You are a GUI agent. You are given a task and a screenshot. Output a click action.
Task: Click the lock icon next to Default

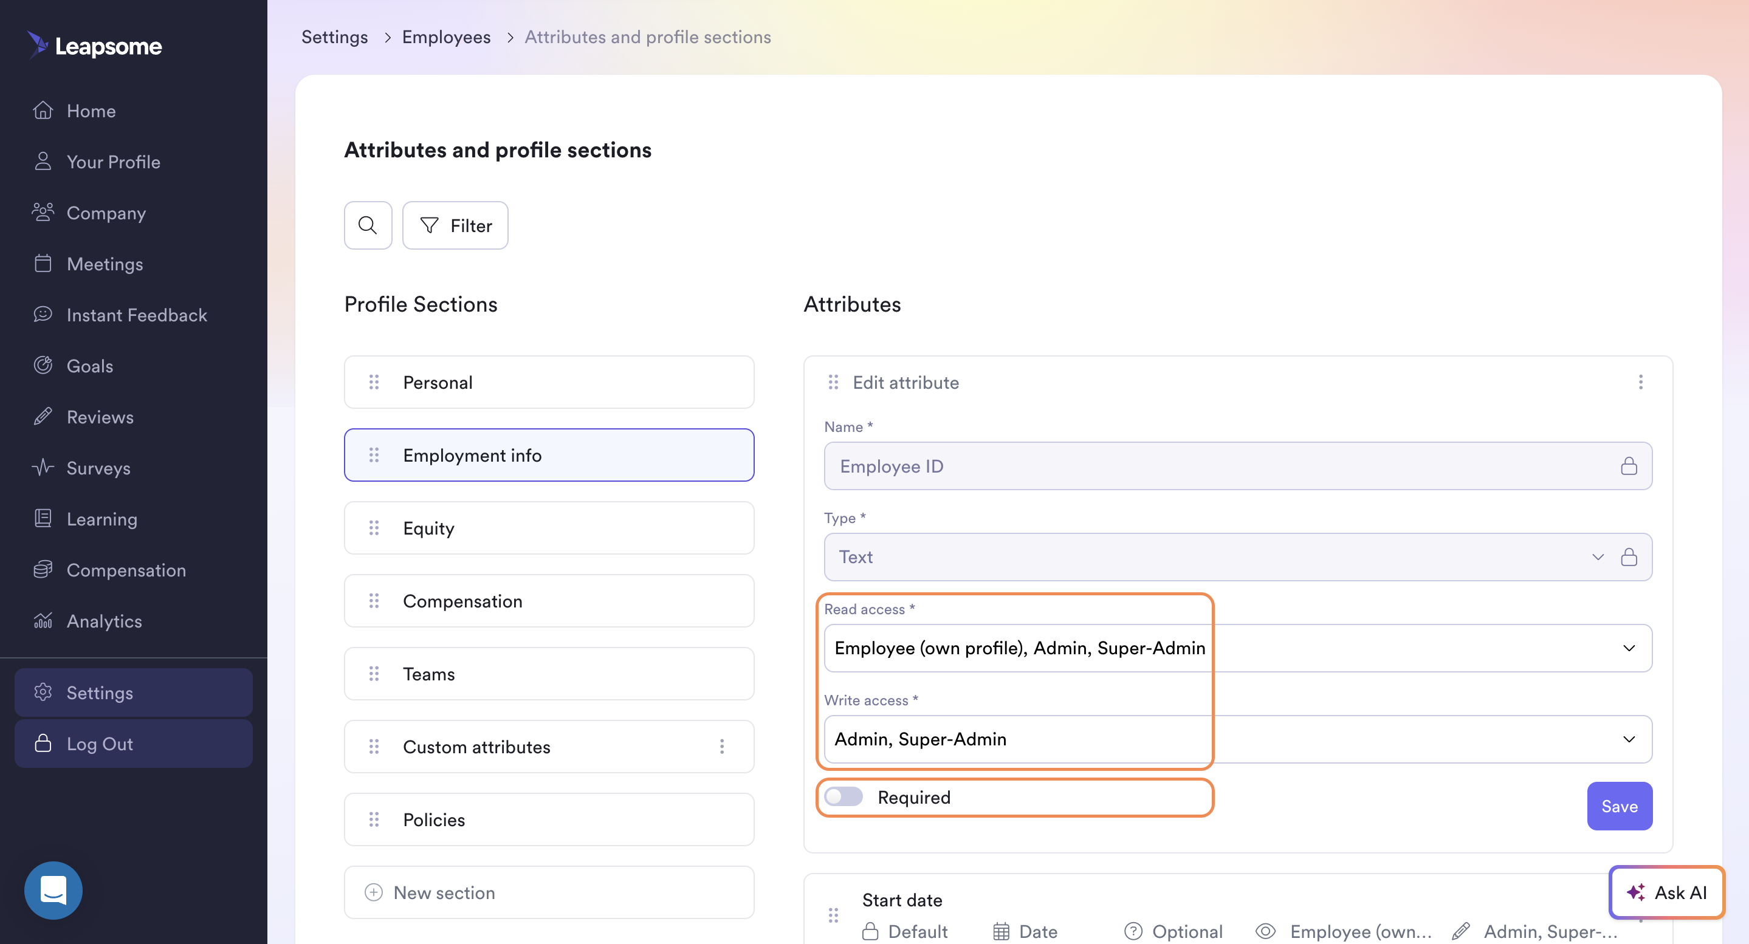click(x=870, y=931)
